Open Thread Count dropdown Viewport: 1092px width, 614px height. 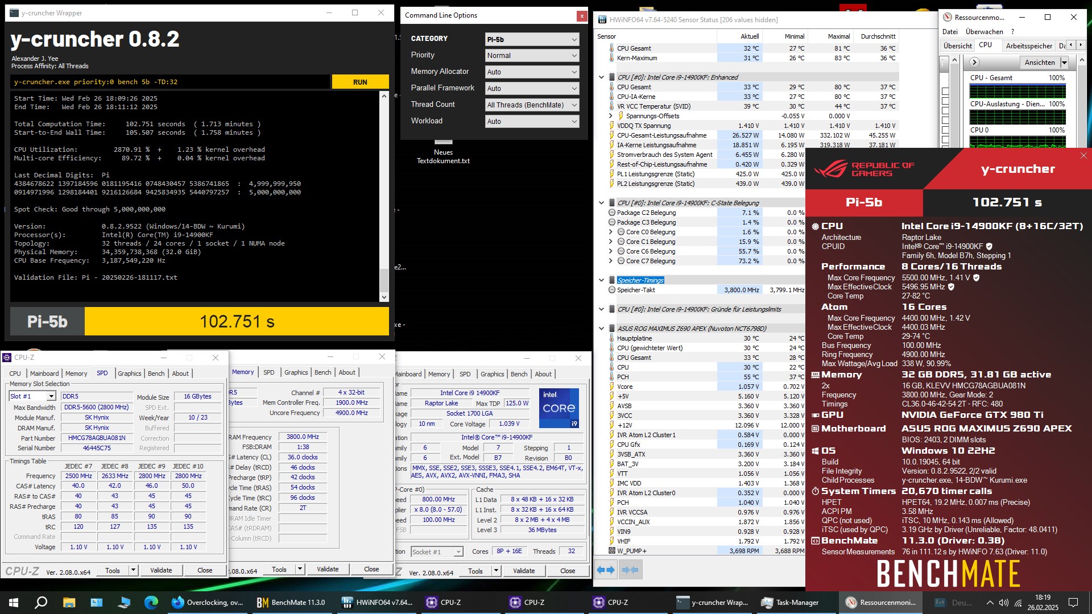click(x=532, y=105)
